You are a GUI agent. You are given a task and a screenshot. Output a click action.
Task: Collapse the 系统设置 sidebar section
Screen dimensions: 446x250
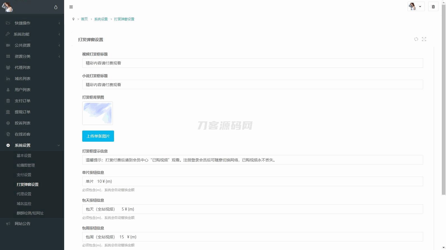(x=22, y=145)
